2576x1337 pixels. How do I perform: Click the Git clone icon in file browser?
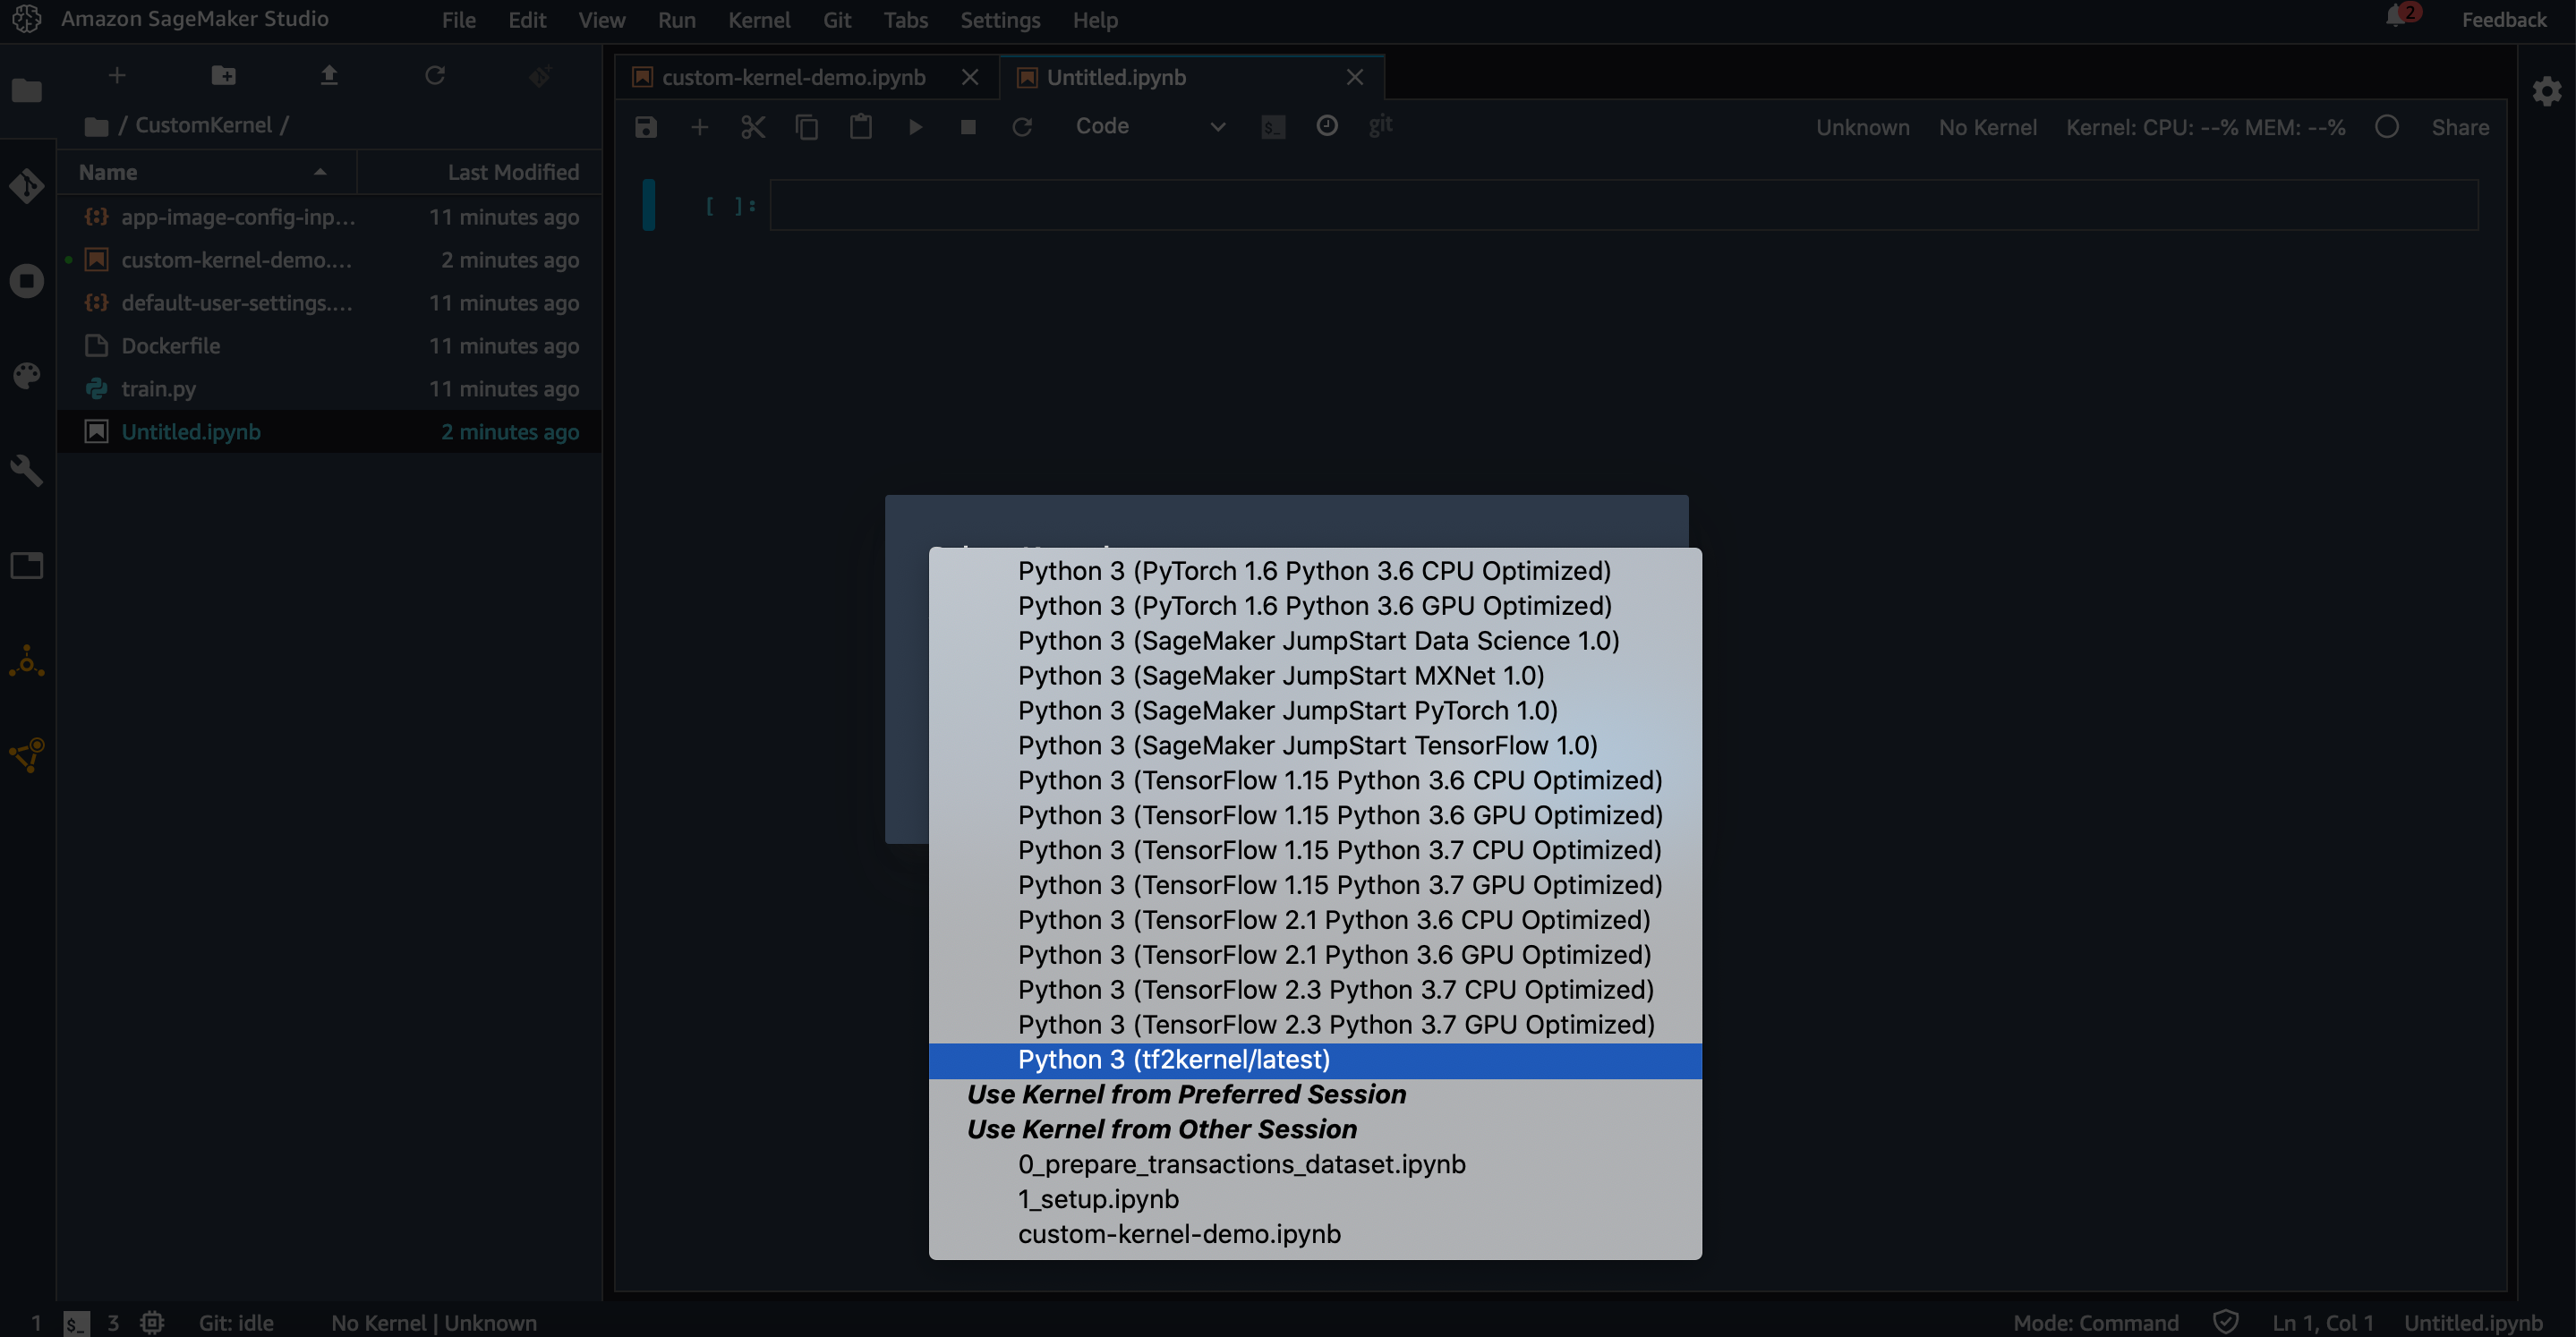tap(540, 76)
